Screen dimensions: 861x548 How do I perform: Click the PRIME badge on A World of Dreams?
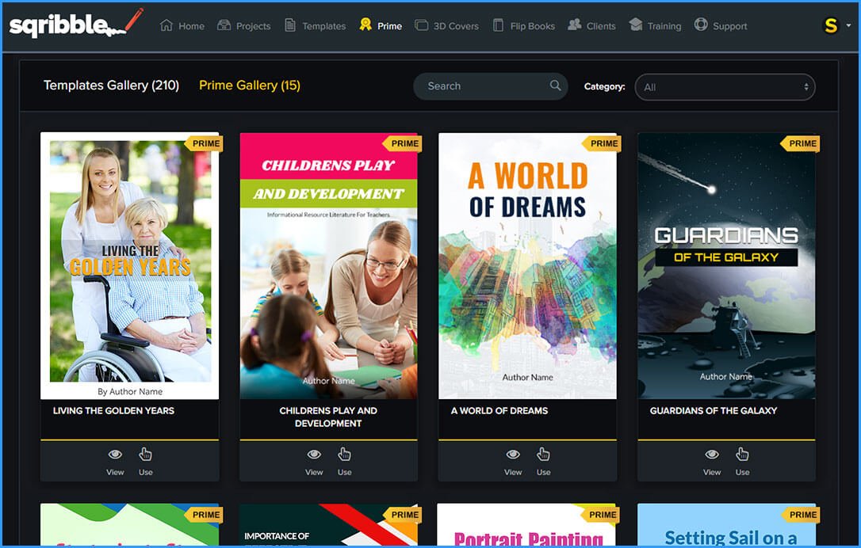[x=603, y=143]
